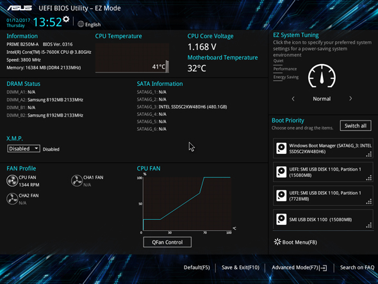Screen dimensions: 378x284
Task: Select the Windows Boot Manager disk icon
Action: coord(281,148)
